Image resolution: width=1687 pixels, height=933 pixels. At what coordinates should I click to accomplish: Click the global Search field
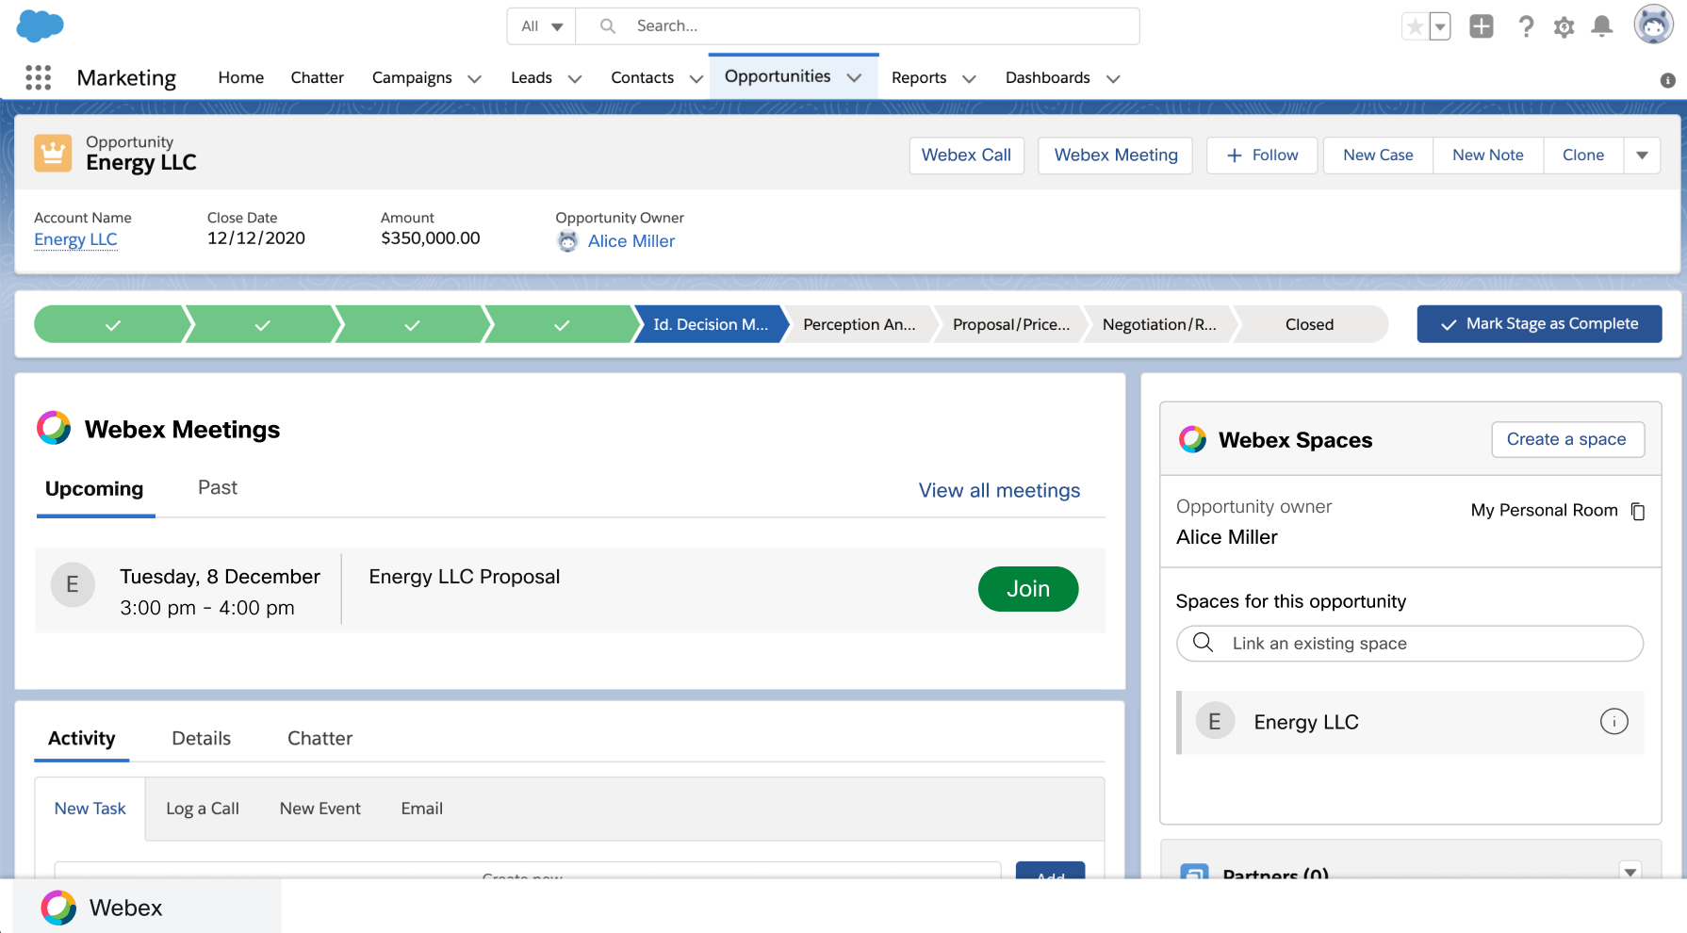click(x=858, y=26)
